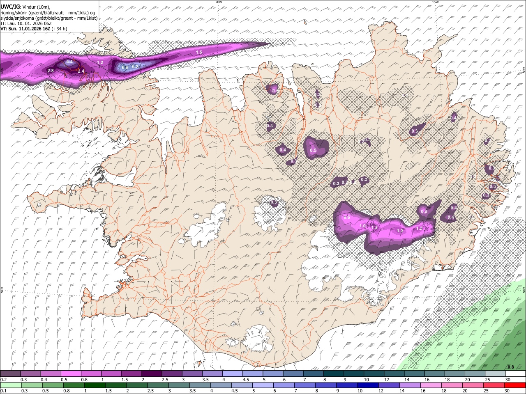
Task: Click lower legend swatch between 10 and 12
Action: click(x=368, y=385)
